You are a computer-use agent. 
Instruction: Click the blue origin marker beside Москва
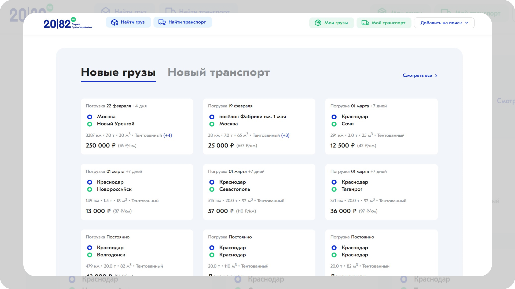pyautogui.click(x=90, y=117)
